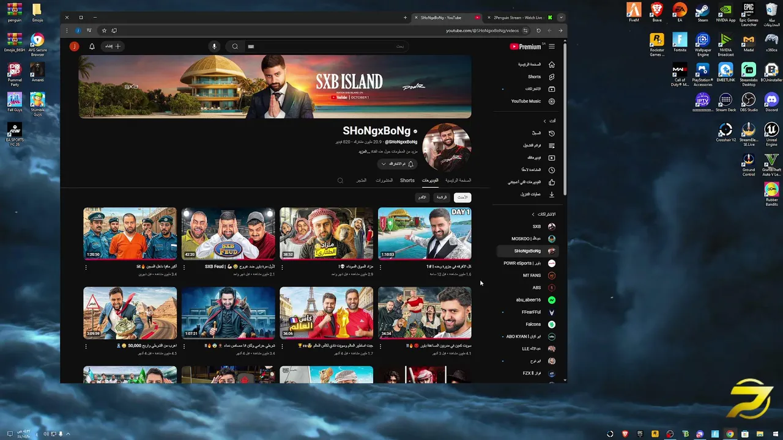Open the subscribed bell dropdown button
The image size is (783, 440).
click(x=398, y=164)
